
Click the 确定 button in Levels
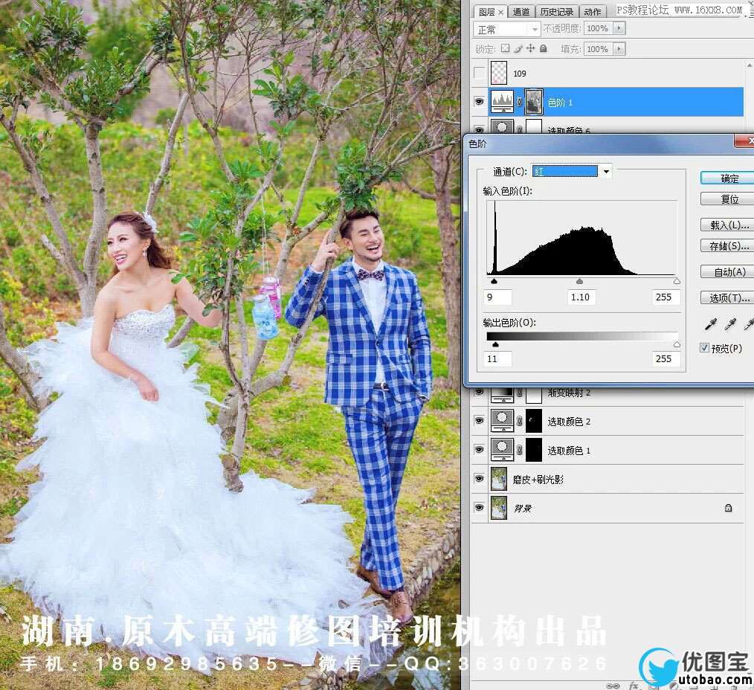(x=729, y=178)
